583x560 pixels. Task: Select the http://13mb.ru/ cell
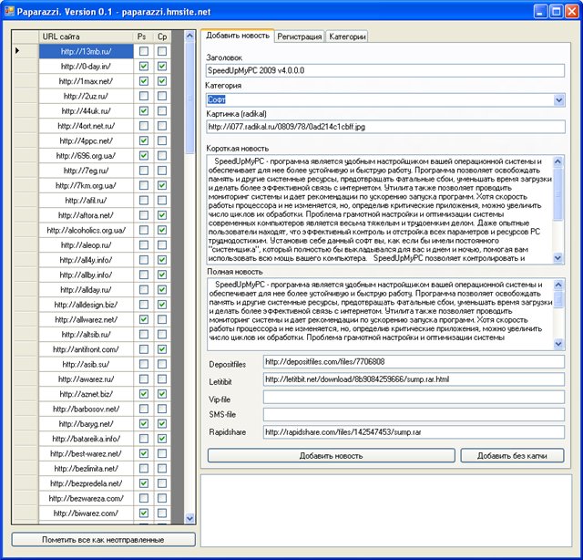tap(86, 51)
